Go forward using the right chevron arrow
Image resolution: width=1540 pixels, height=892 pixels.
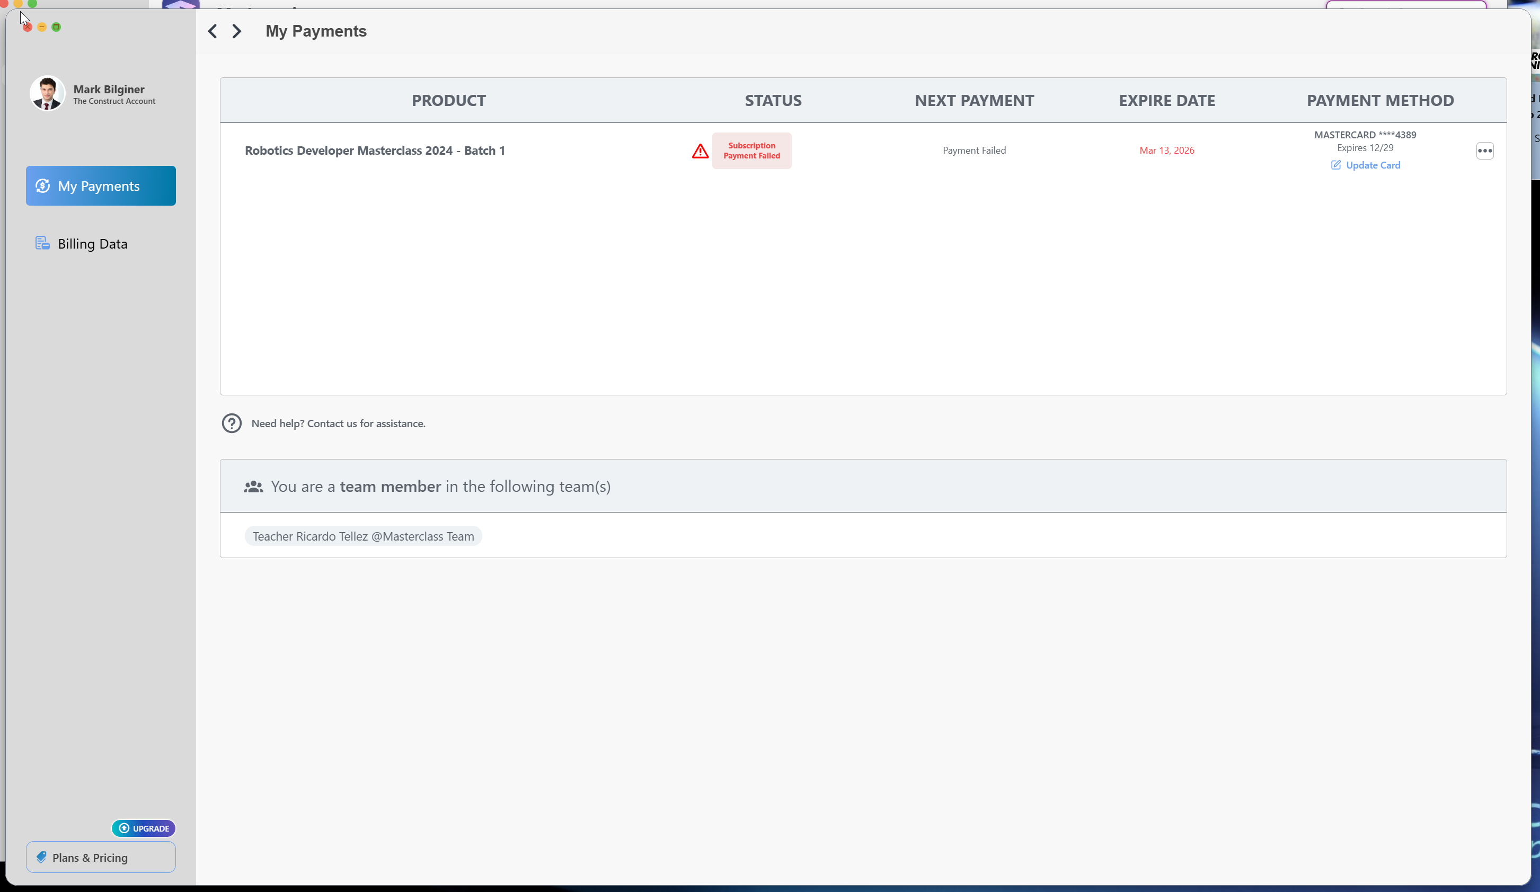point(237,31)
